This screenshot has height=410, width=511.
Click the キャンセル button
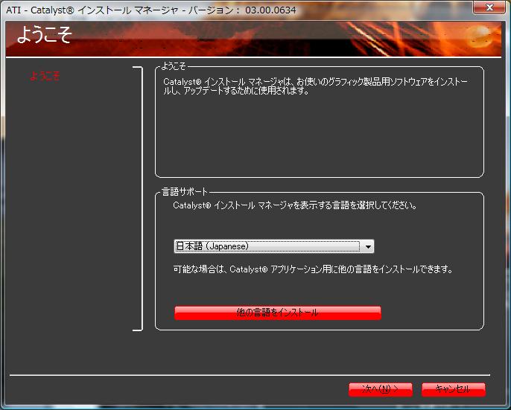[x=454, y=389]
